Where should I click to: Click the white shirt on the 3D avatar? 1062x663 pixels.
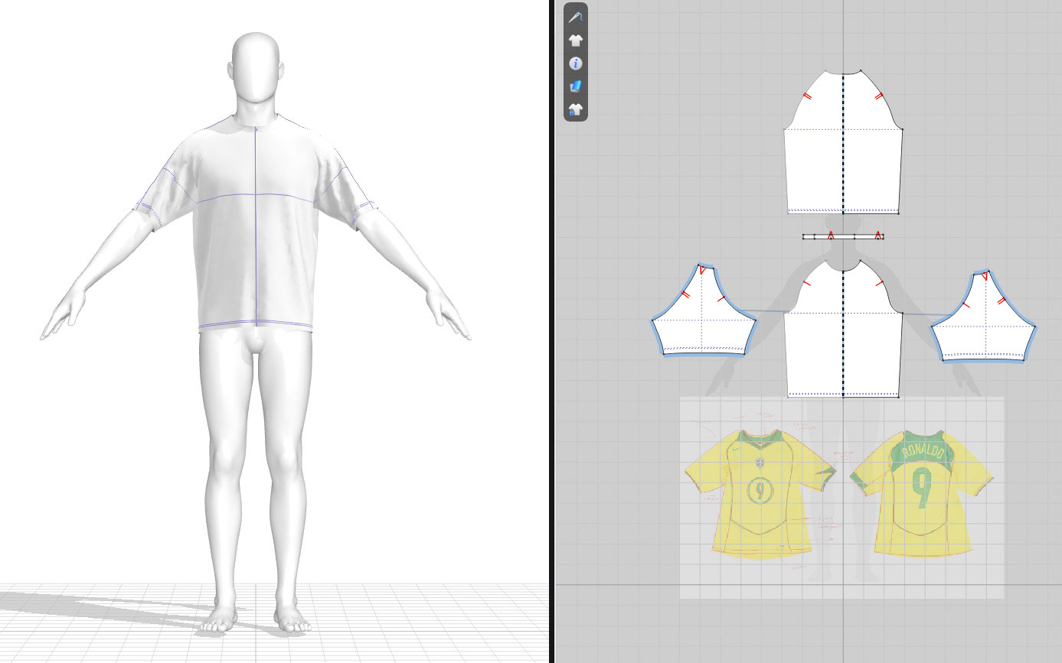pos(255,222)
